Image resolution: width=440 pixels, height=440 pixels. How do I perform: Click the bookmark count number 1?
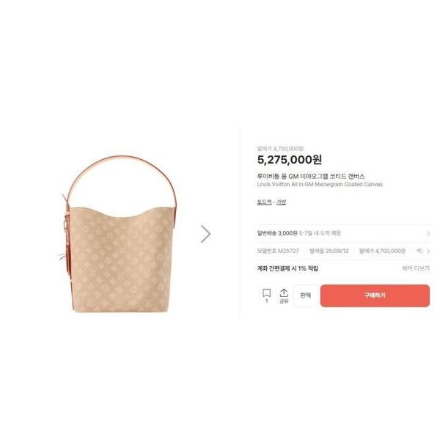click(267, 301)
